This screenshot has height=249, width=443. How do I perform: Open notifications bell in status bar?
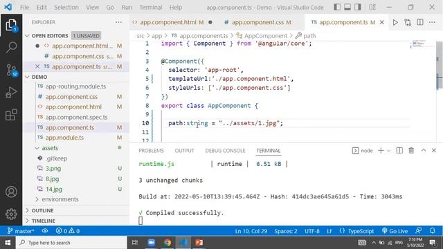coord(432,231)
